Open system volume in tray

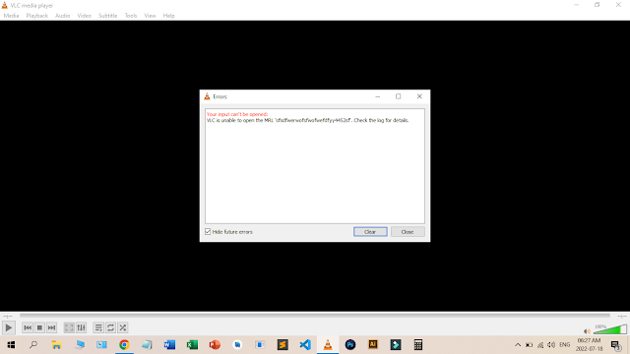[551, 345]
